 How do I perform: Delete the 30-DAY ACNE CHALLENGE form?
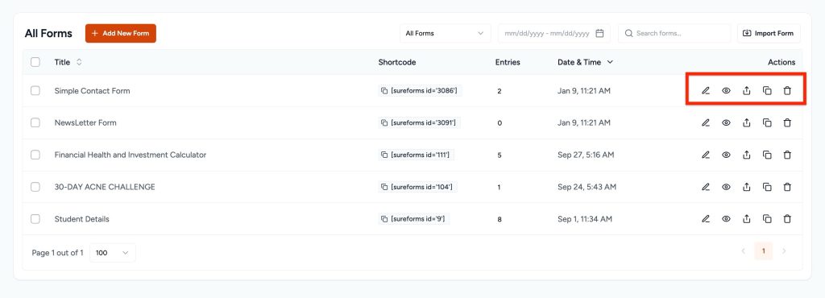tap(787, 187)
